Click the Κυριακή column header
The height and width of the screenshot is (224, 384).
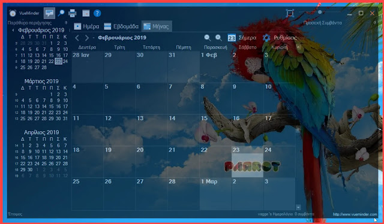(x=280, y=47)
